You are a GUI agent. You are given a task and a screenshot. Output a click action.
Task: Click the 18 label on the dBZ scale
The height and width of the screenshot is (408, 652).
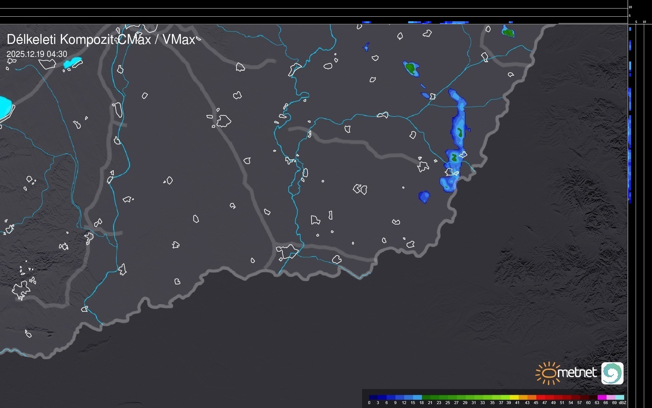[421, 403]
